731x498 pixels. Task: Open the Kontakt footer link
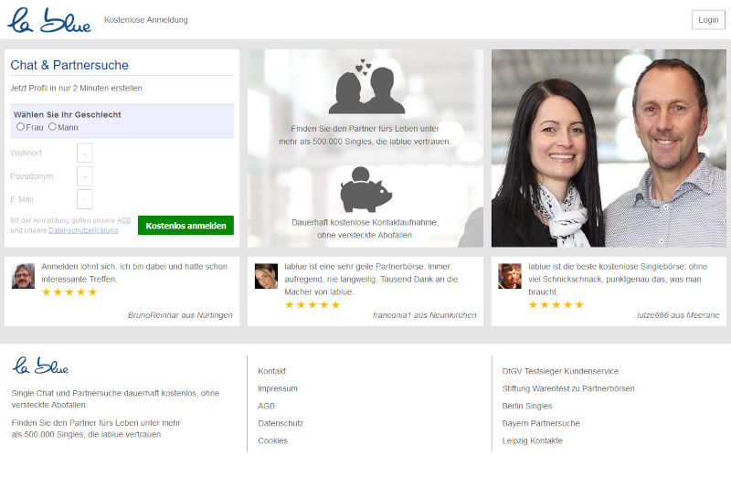271,371
